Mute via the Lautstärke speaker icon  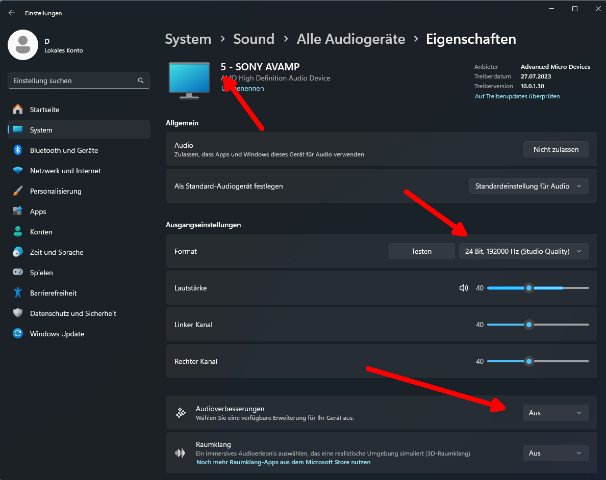point(463,288)
